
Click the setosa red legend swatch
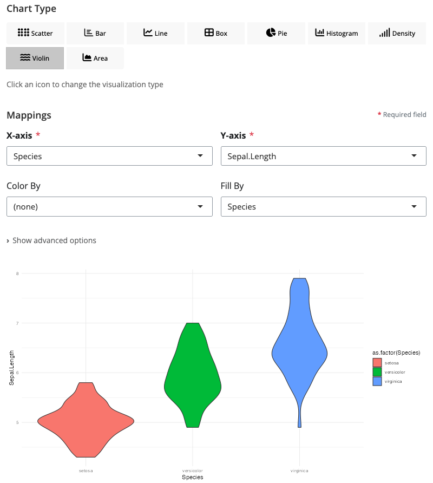[377, 363]
